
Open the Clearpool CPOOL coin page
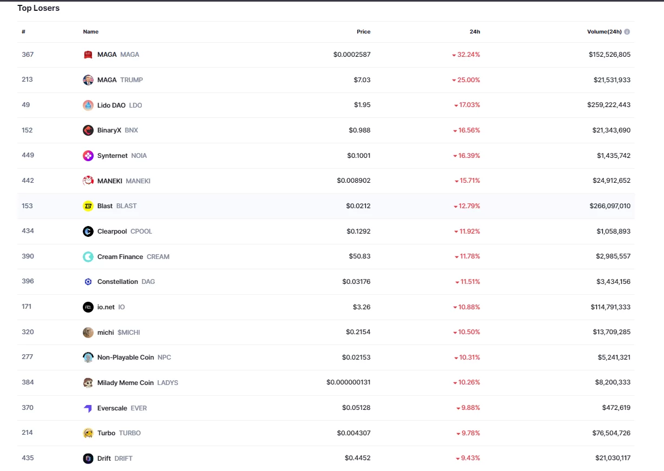pyautogui.click(x=124, y=231)
